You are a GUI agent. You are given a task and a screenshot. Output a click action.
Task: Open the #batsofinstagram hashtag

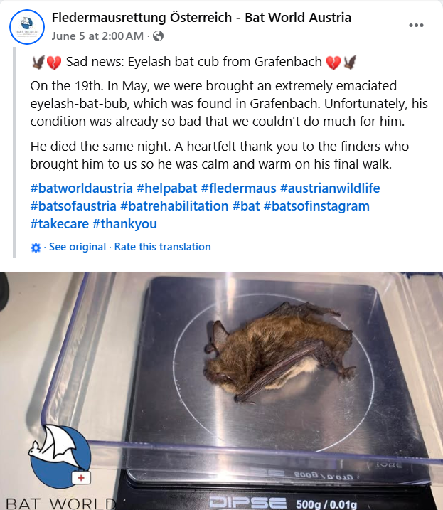pyautogui.click(x=316, y=206)
